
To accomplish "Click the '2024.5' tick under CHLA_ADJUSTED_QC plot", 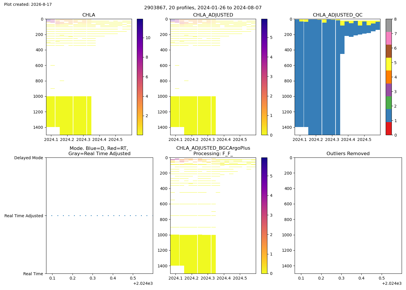I will coord(364,139).
